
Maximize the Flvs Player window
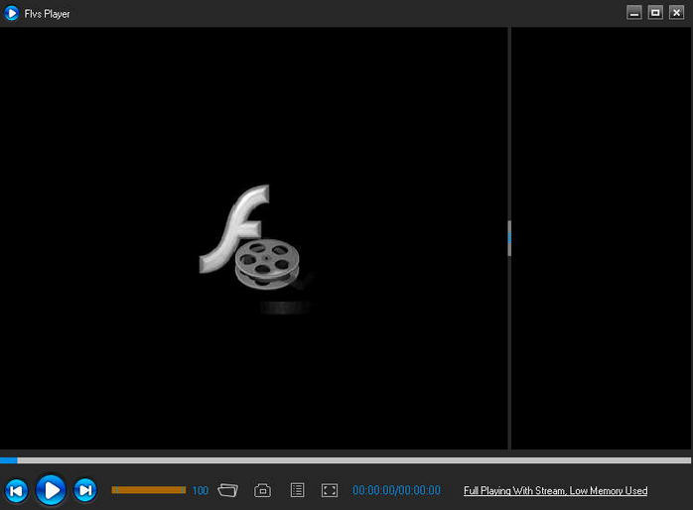[655, 13]
